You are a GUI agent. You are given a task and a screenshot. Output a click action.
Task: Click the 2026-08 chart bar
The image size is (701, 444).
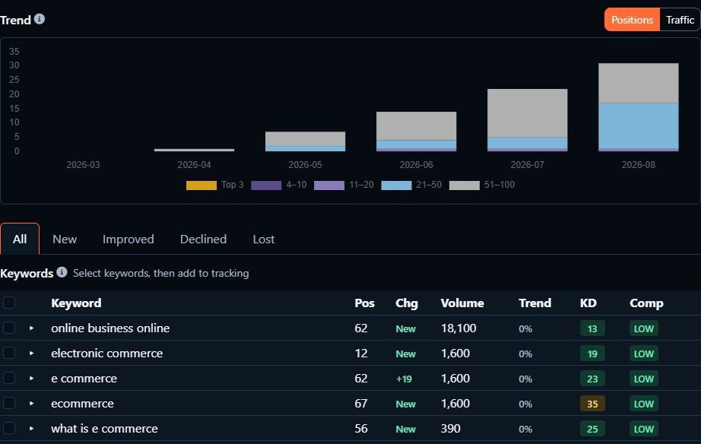(639, 107)
